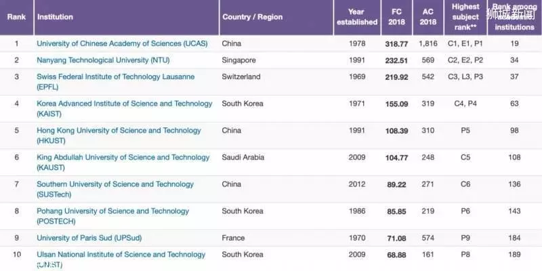Select FC value 71.08
542x271 pixels.
click(x=396, y=238)
